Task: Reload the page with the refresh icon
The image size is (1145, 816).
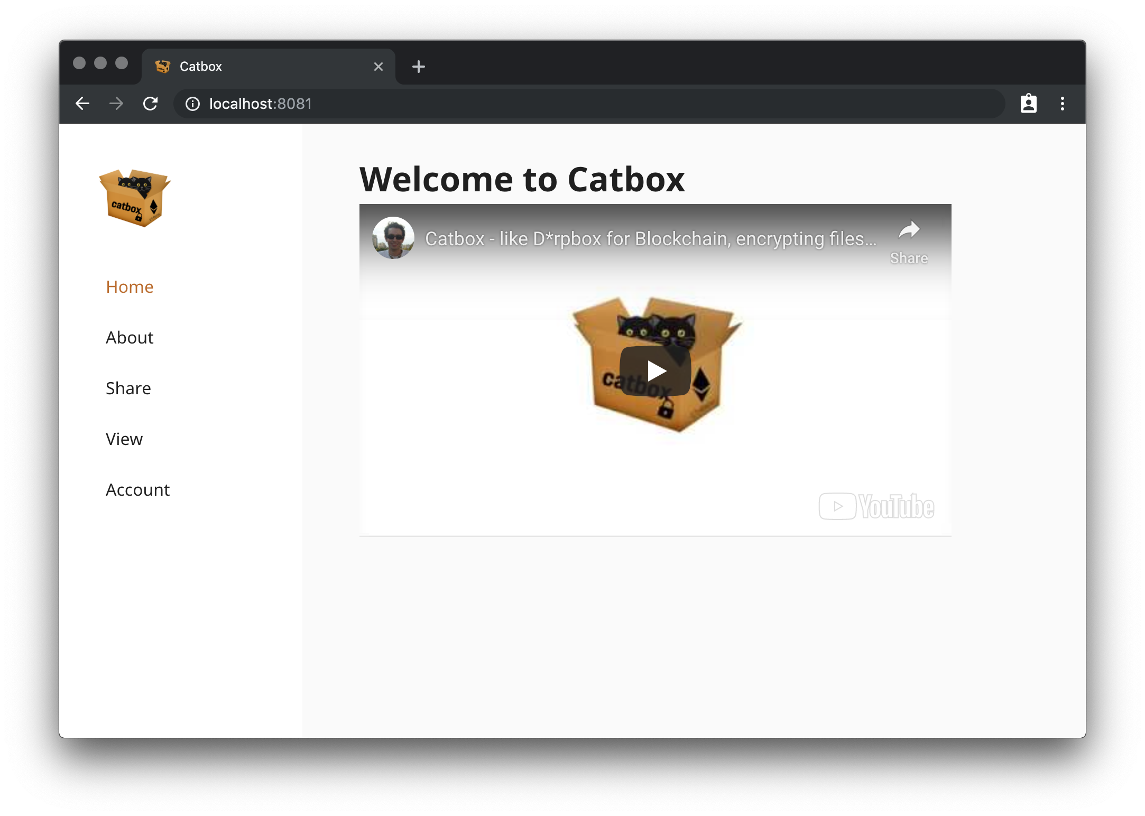Action: tap(151, 104)
